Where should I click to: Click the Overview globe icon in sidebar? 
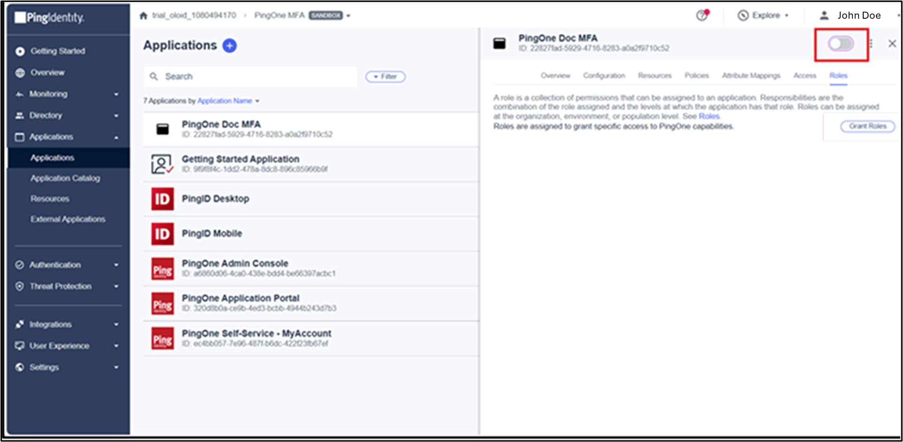point(20,72)
